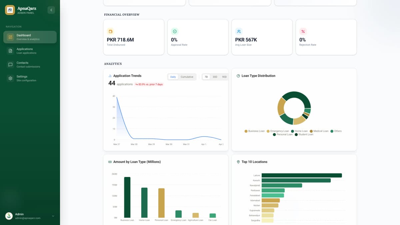Viewport: 400px width, 225px height.
Task: Click the Rejection Rate percent icon
Action: (x=303, y=31)
